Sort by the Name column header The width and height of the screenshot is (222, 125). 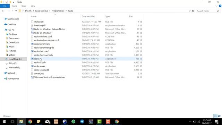point(33,16)
